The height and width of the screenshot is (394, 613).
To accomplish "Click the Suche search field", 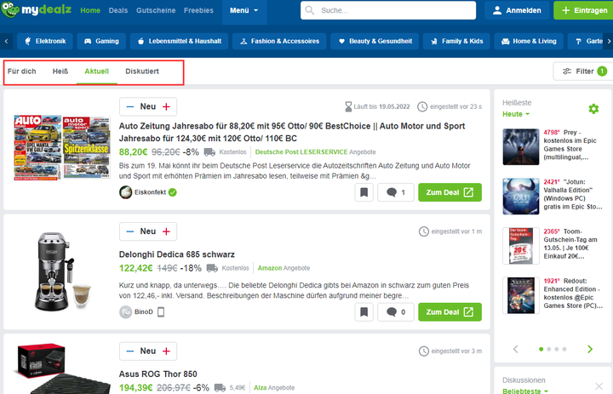I will [x=388, y=10].
